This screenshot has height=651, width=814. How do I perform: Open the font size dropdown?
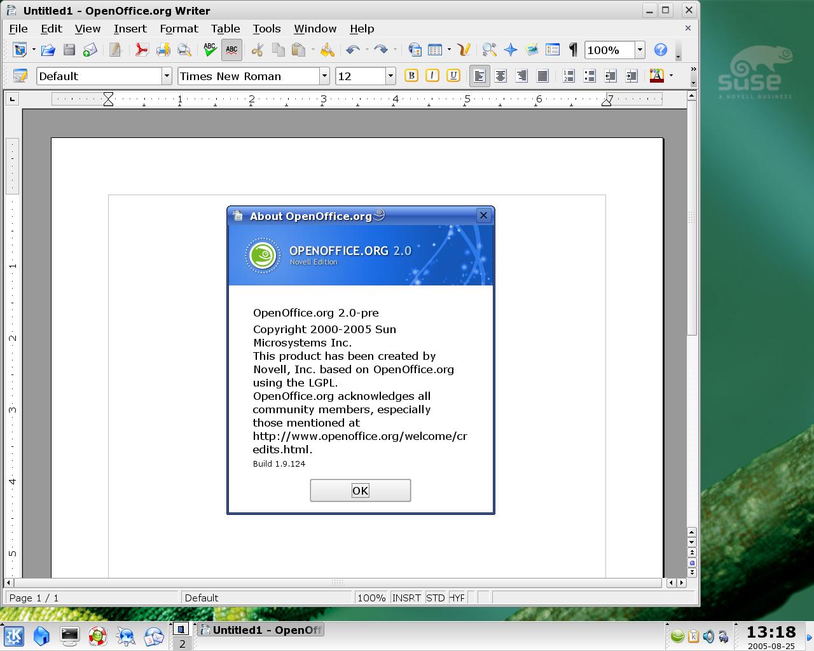click(390, 76)
